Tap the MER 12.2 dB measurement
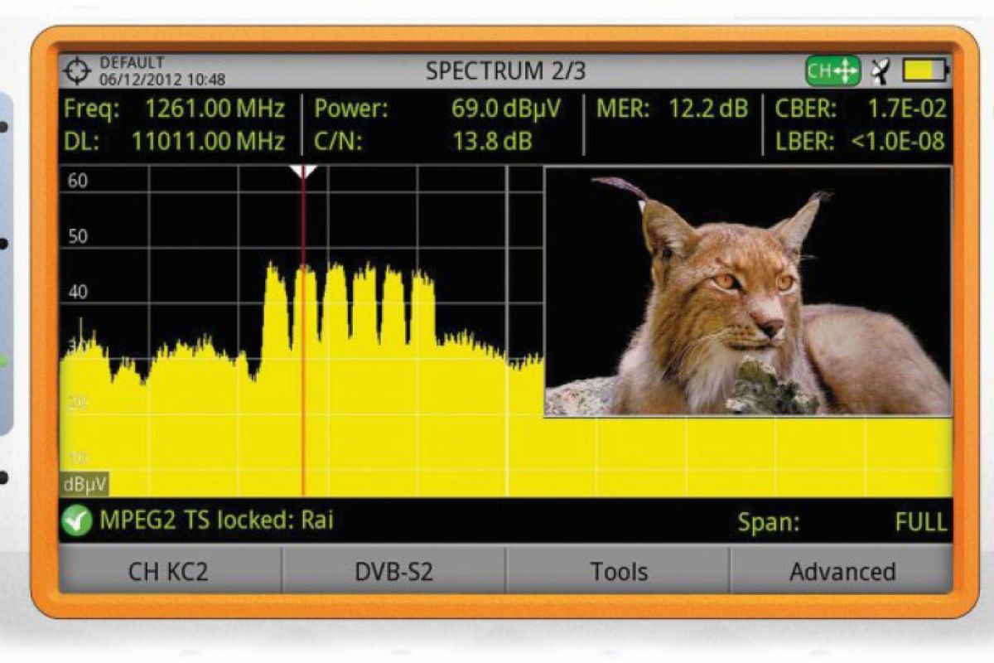994x663 pixels. pyautogui.click(x=671, y=109)
